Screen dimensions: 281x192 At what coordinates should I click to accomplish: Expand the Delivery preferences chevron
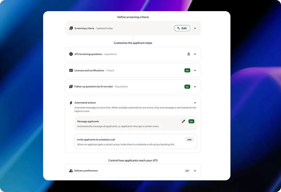click(195, 171)
